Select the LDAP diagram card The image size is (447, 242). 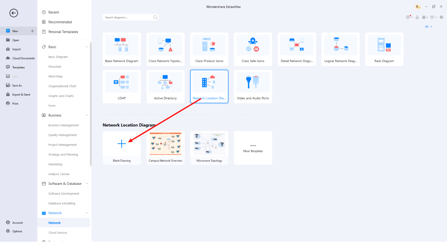click(x=122, y=86)
